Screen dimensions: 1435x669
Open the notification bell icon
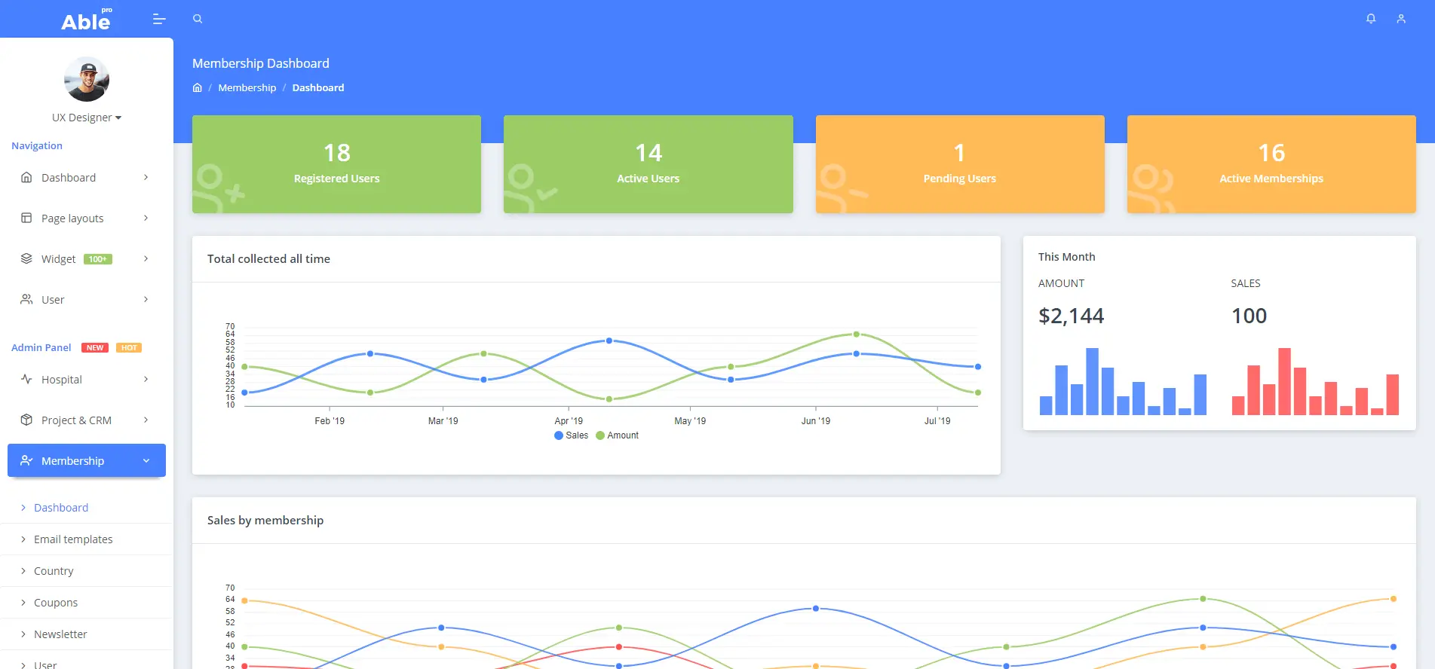(x=1371, y=19)
